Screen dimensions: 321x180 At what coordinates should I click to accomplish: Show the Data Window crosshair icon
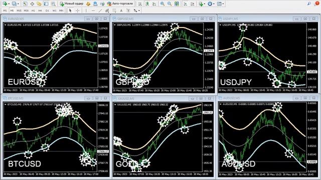(x=32, y=3)
